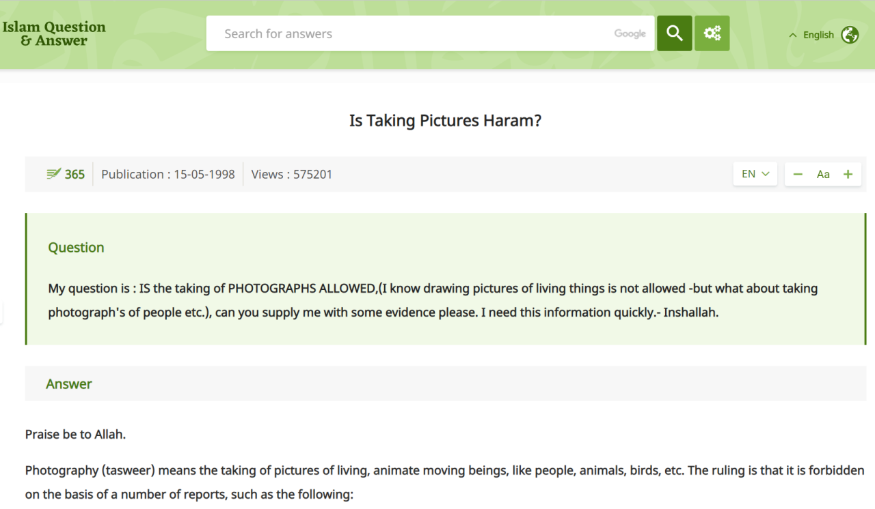Screen dimensions: 875x509
Task: Click the English language label
Action: coord(818,34)
